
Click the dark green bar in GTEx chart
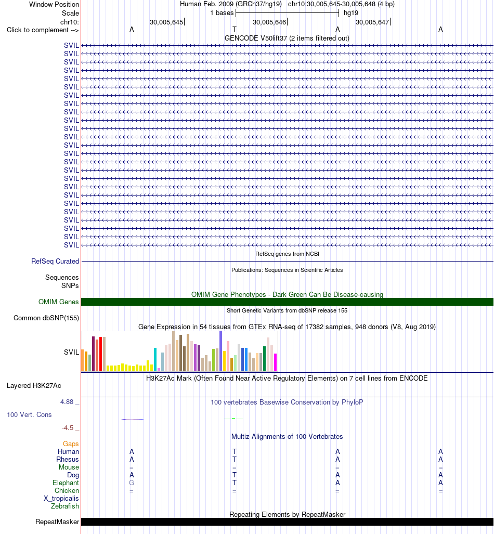point(264,359)
